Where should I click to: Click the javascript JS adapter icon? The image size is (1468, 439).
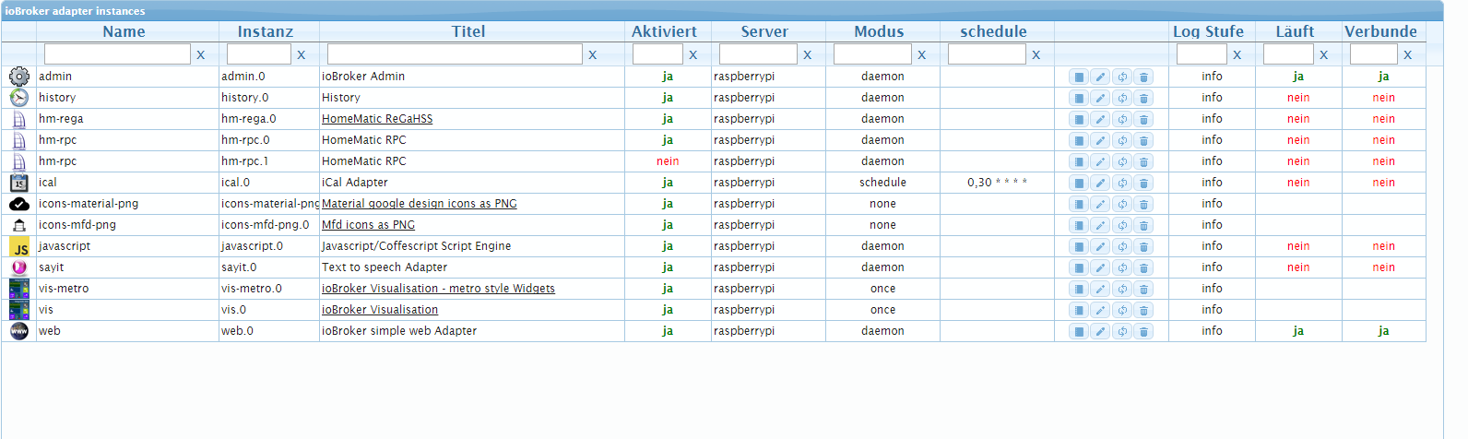pos(19,246)
